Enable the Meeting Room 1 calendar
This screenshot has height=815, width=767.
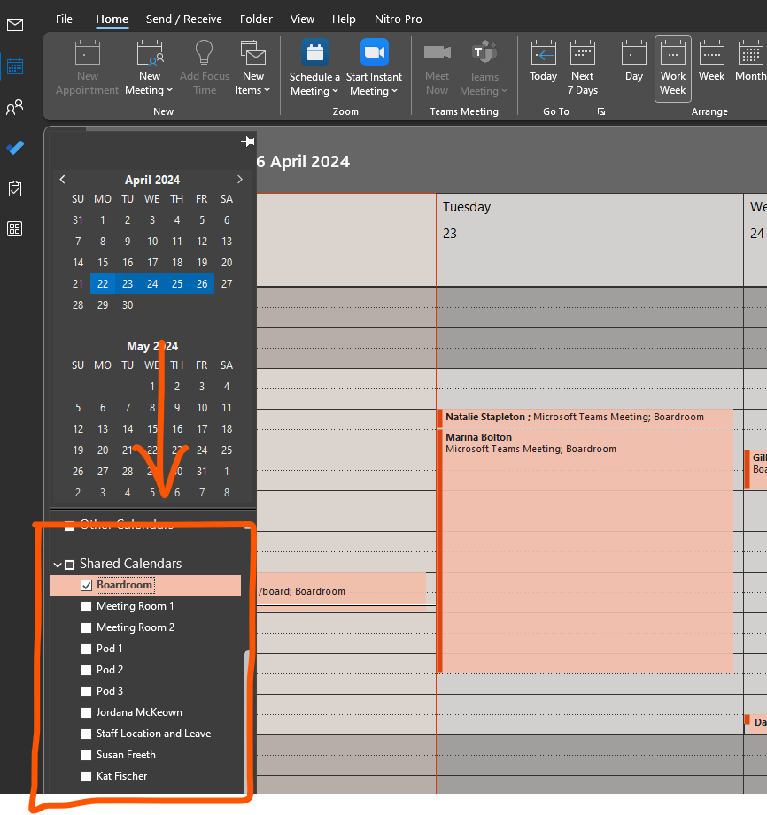(86, 606)
